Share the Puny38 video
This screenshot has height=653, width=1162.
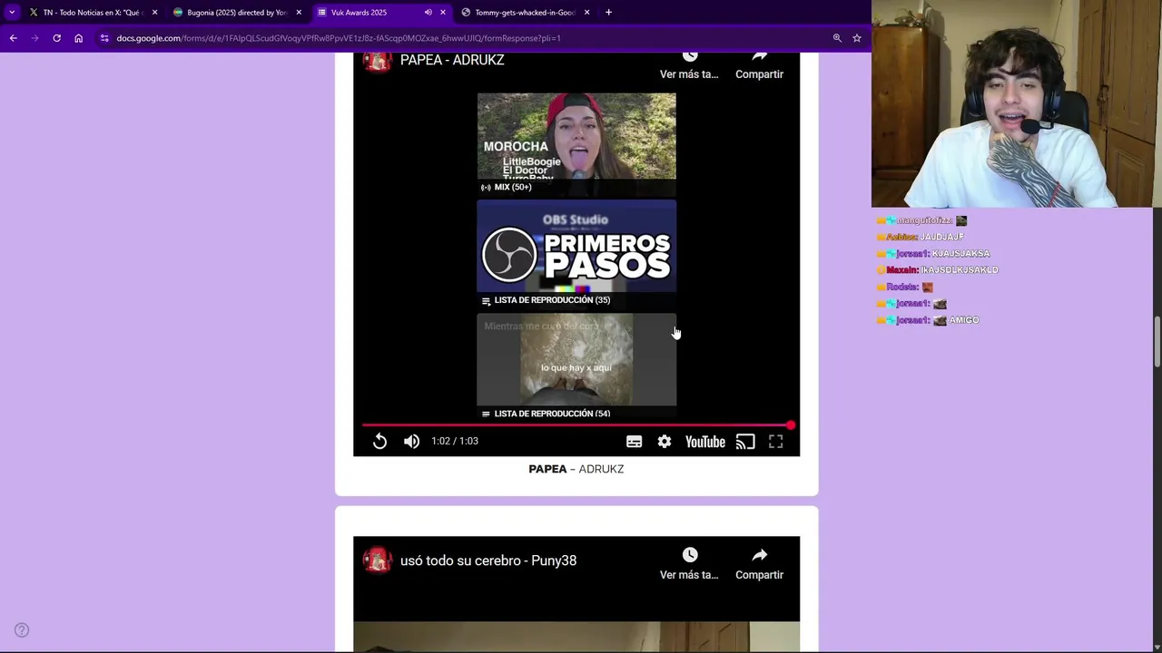759,563
